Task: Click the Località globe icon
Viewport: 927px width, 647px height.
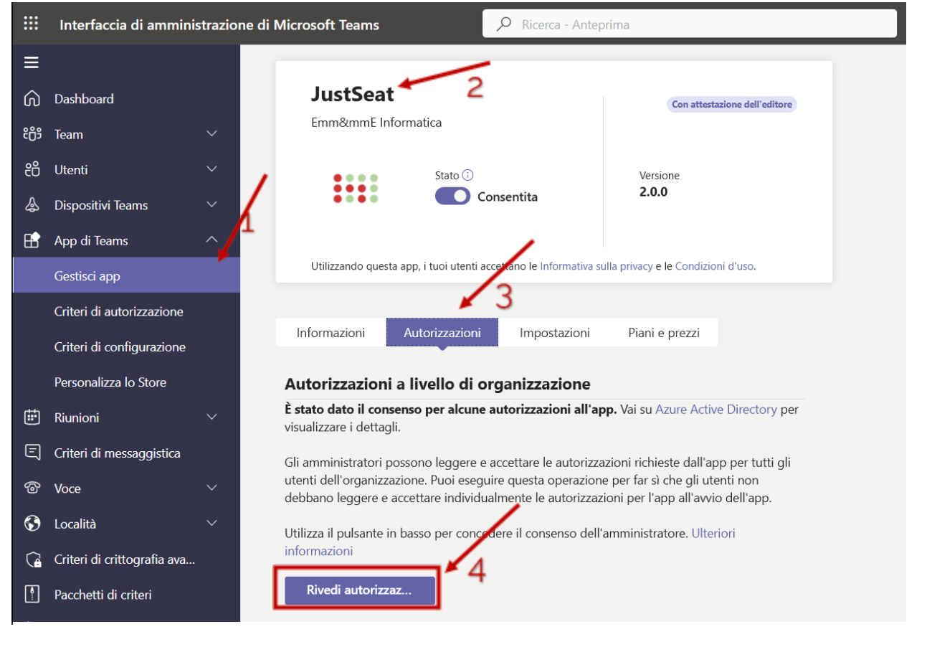Action: coord(32,524)
